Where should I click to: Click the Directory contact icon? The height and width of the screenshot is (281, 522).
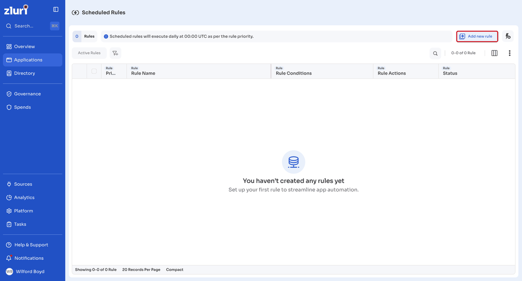click(9, 73)
